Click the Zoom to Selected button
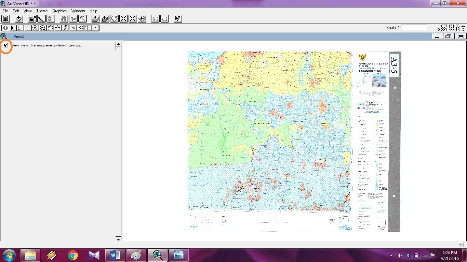The image size is (467, 262). (x=115, y=19)
